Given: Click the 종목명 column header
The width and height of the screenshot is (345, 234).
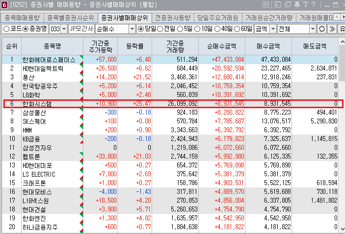Looking at the screenshot, I should [53, 47].
